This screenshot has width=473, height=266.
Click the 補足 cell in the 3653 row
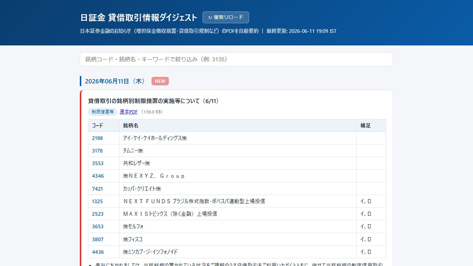click(371, 226)
